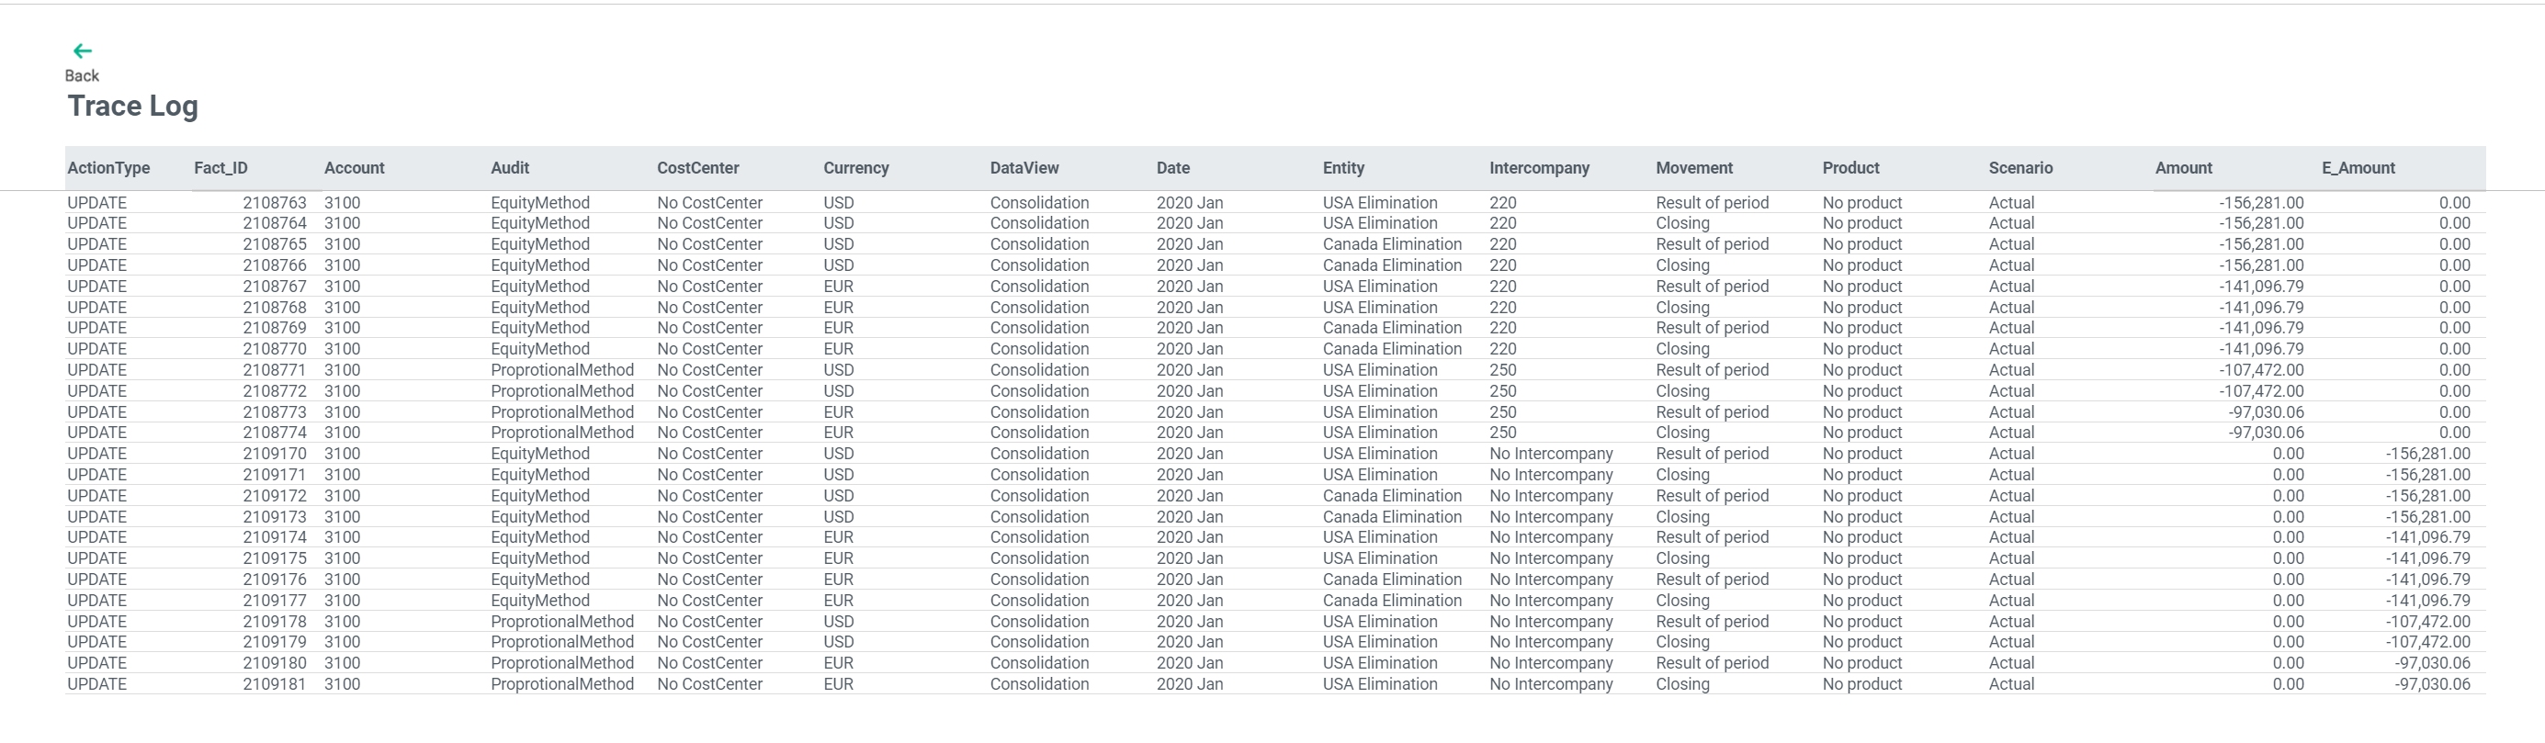Select Fact_ID cell 2108774
This screenshot has height=743, width=2545.
coord(275,433)
